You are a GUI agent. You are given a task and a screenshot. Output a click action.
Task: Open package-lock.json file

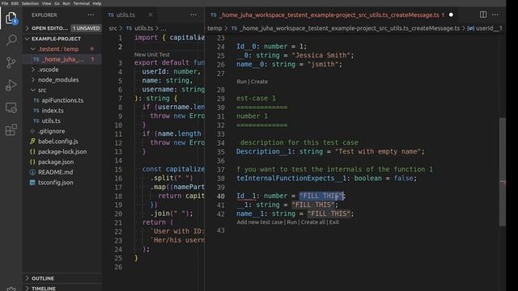[62, 152]
